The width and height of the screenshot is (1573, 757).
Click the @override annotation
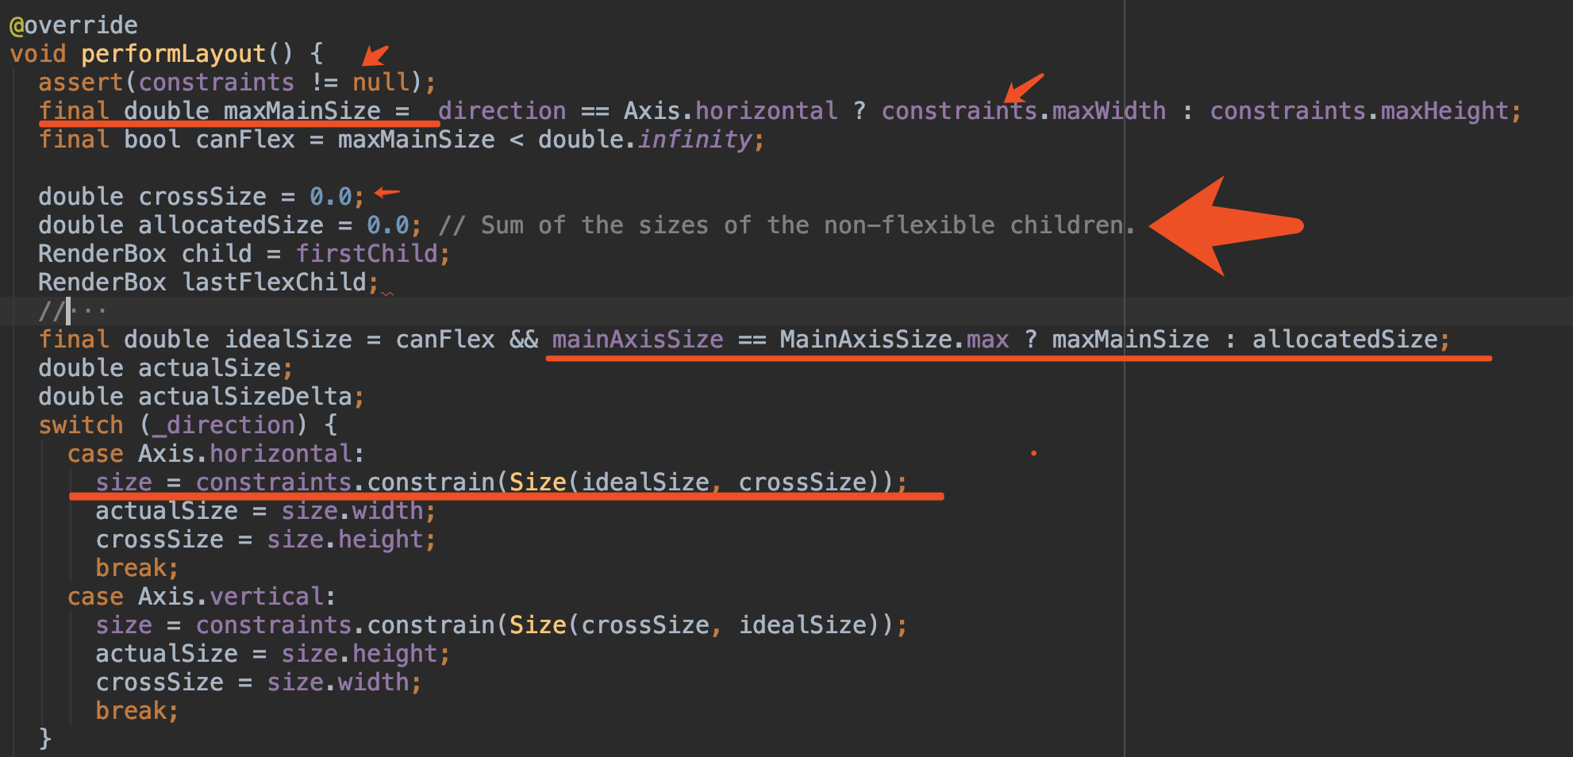coord(73,25)
